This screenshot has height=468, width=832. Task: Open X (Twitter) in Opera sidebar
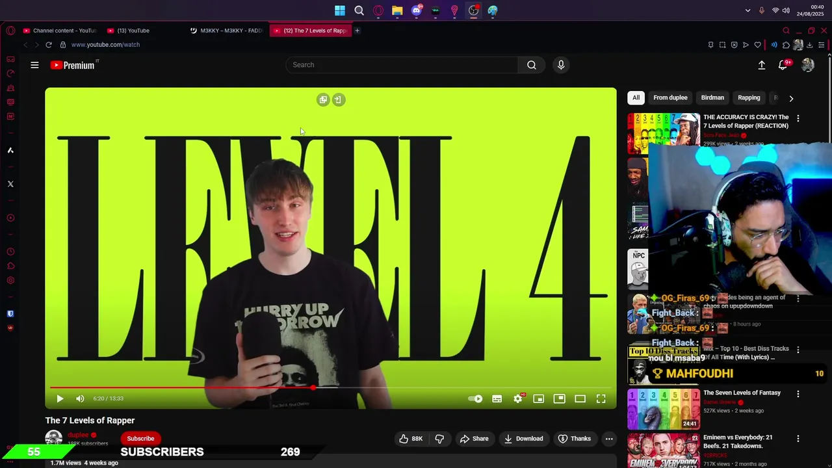(10, 184)
